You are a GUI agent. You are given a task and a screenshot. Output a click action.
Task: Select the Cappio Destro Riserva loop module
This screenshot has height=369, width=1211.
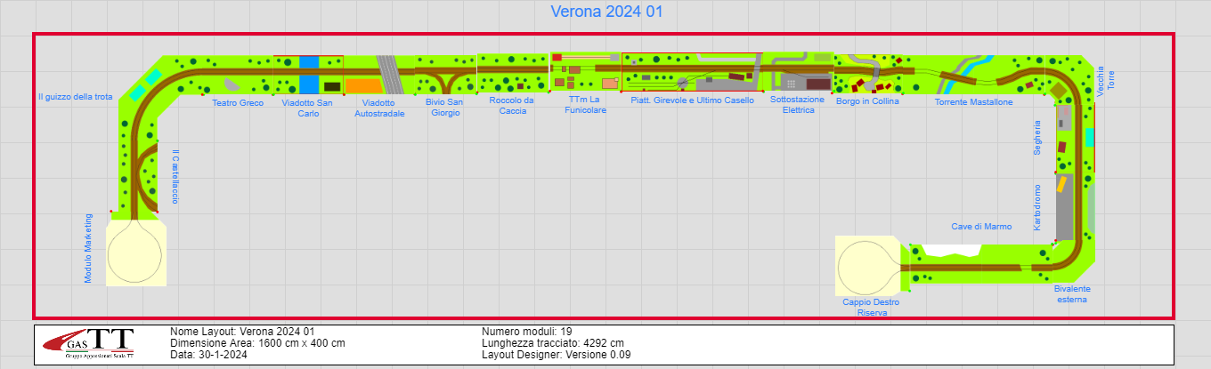pyautogui.click(x=867, y=266)
